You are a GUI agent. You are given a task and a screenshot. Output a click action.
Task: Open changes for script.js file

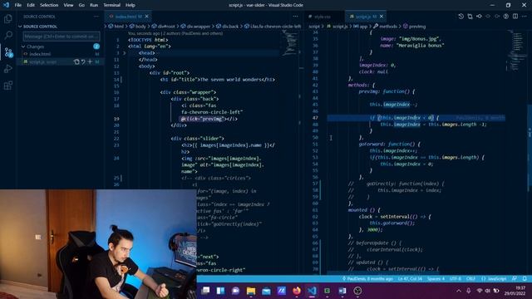click(x=76, y=61)
